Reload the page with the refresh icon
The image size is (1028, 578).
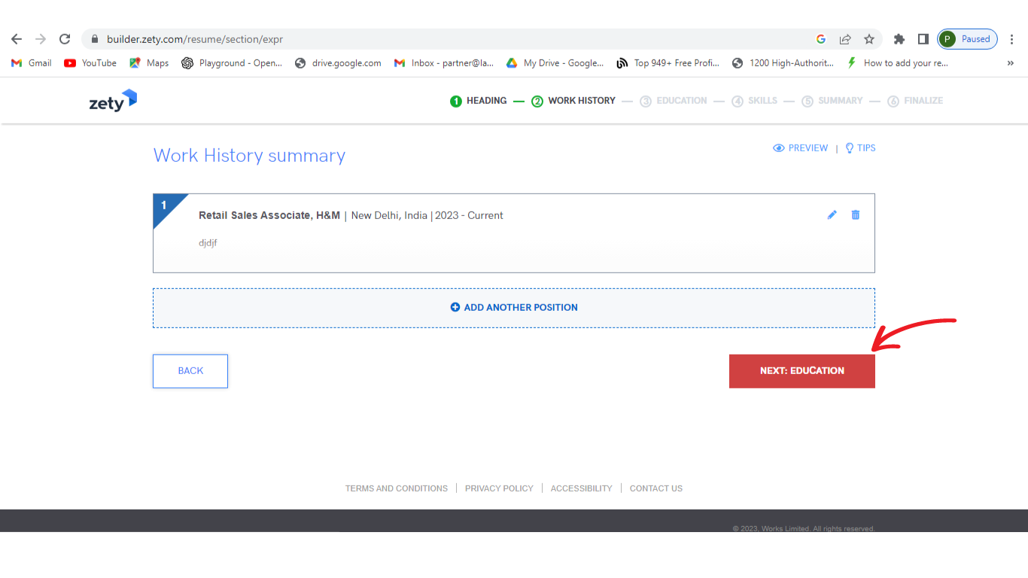tap(65, 39)
